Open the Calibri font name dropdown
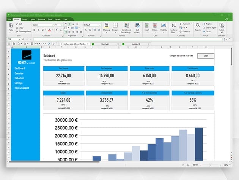The height and width of the screenshot is (180, 239). tap(52, 25)
